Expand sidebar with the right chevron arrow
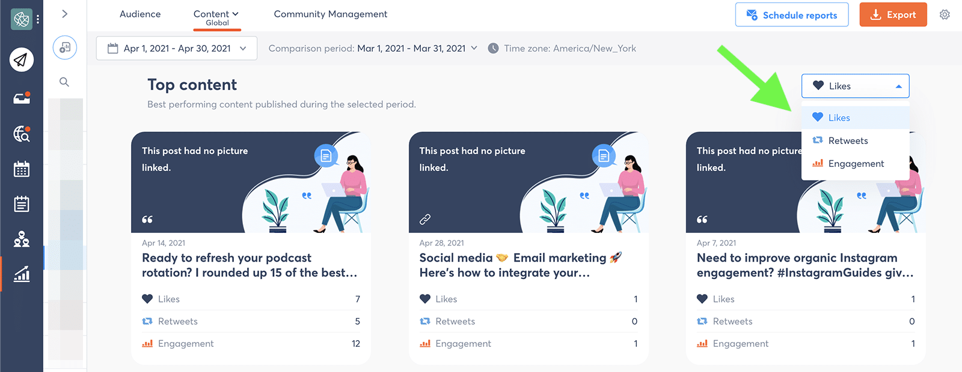The image size is (962, 372). (x=65, y=14)
